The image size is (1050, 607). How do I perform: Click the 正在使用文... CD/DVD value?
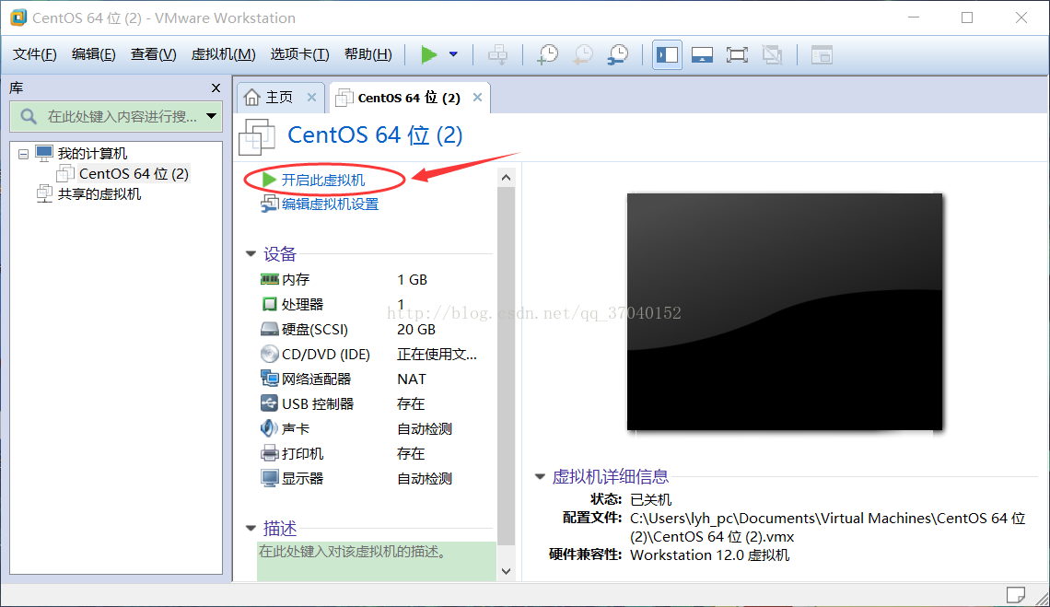[437, 355]
